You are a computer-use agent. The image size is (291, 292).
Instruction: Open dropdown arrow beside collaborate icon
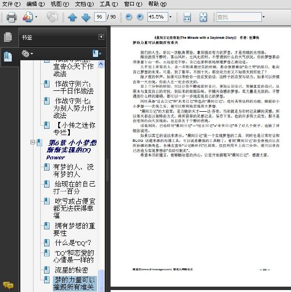[x=36, y=17]
